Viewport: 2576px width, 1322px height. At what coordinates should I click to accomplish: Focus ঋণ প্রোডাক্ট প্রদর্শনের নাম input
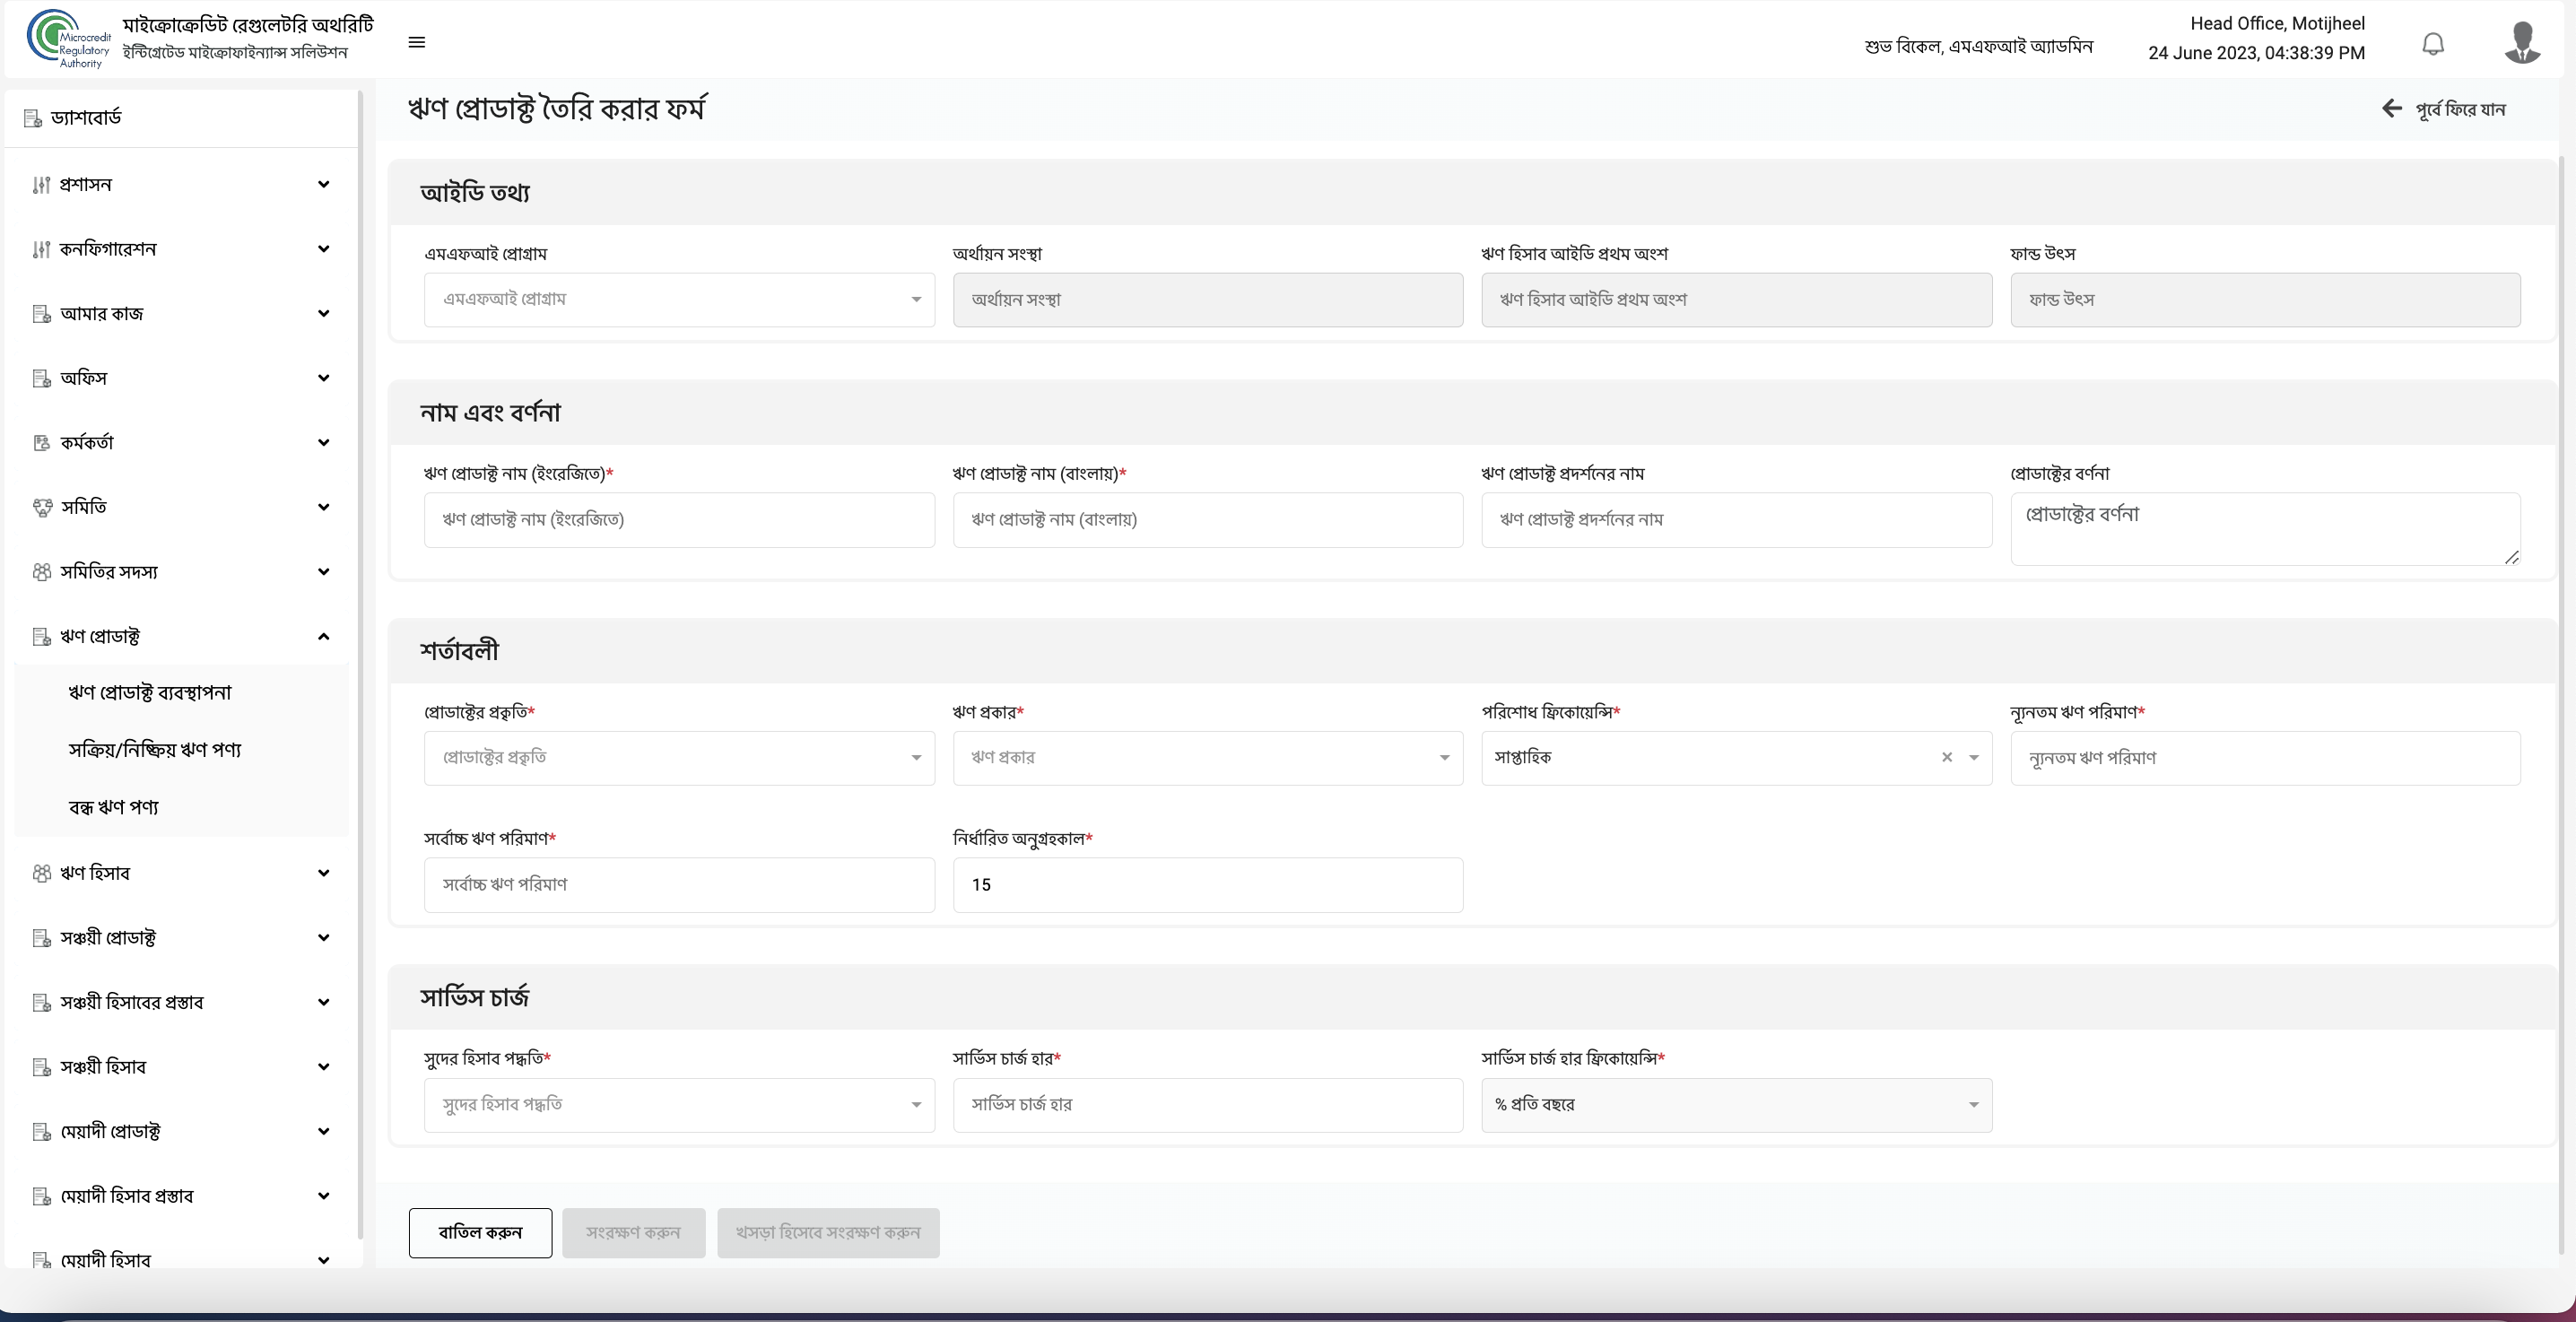[x=1736, y=519]
